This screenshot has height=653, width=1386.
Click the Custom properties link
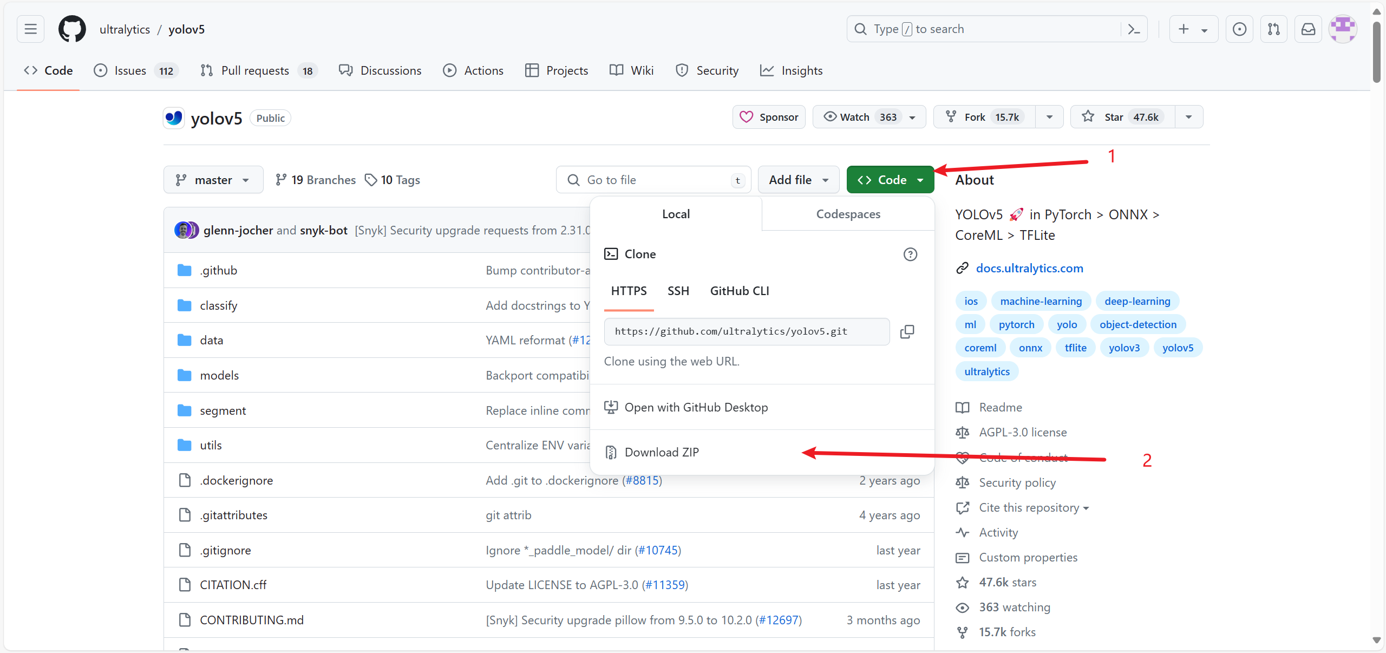click(x=1028, y=558)
